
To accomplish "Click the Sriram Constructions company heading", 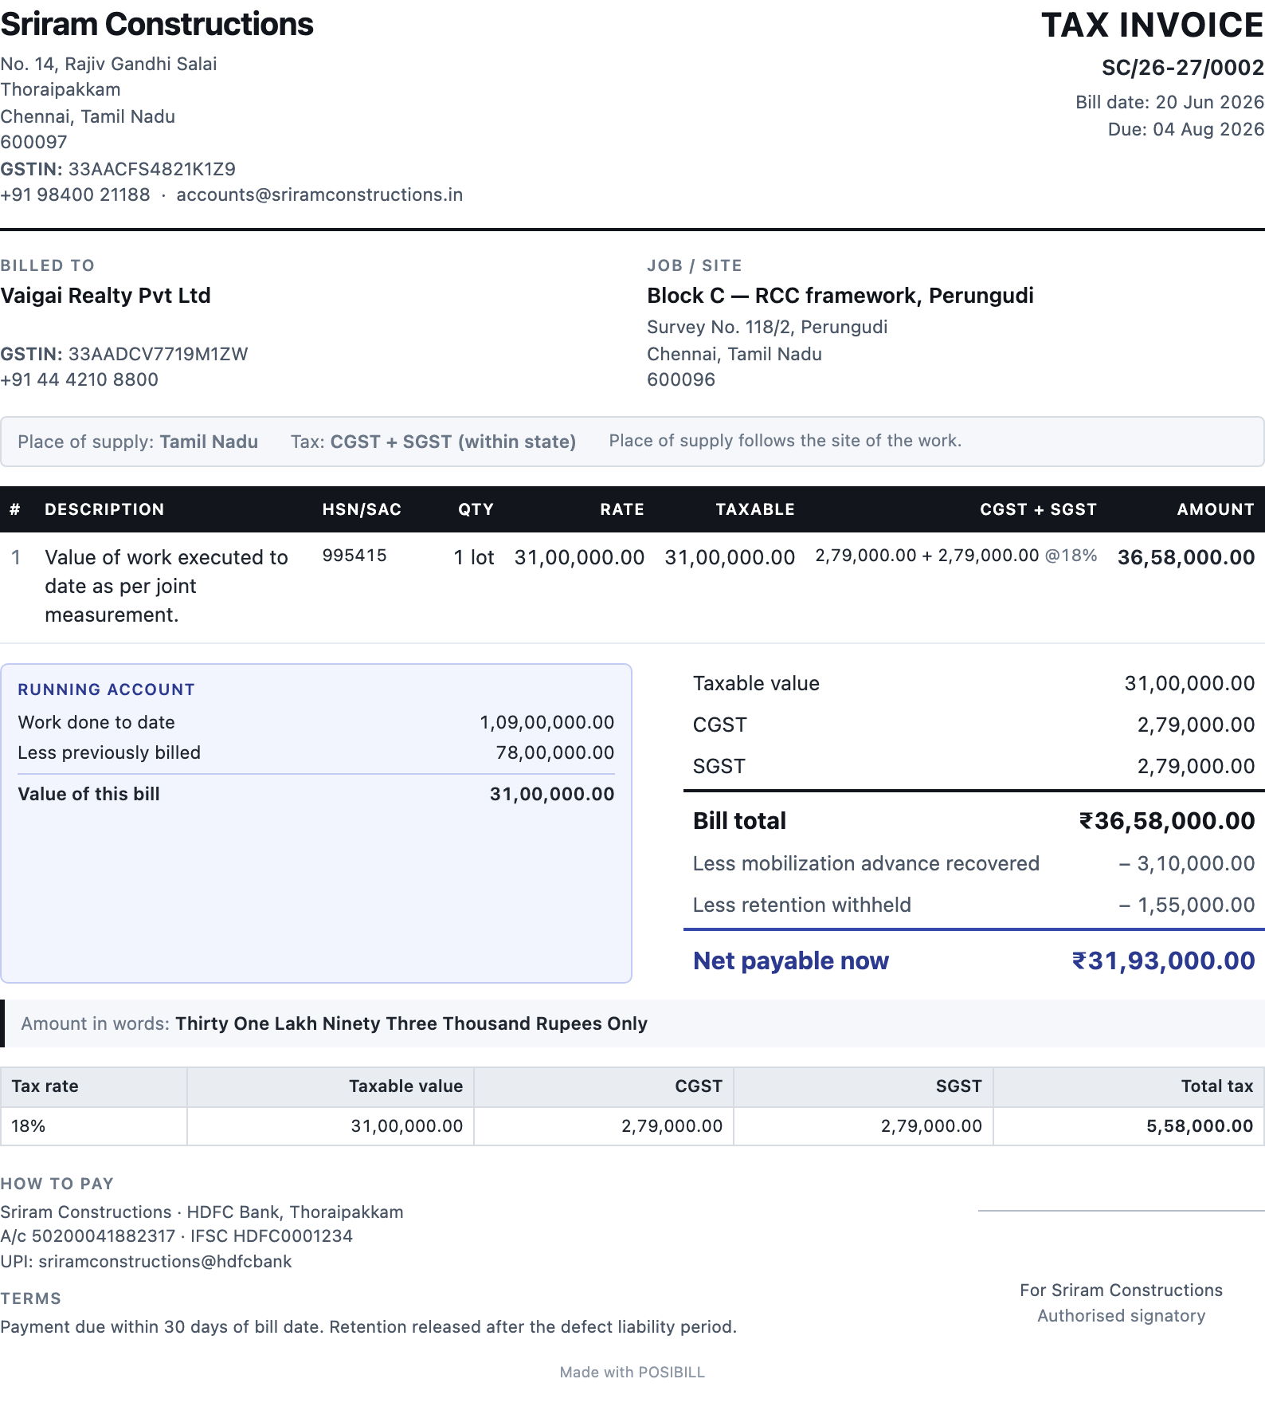I will point(157,25).
